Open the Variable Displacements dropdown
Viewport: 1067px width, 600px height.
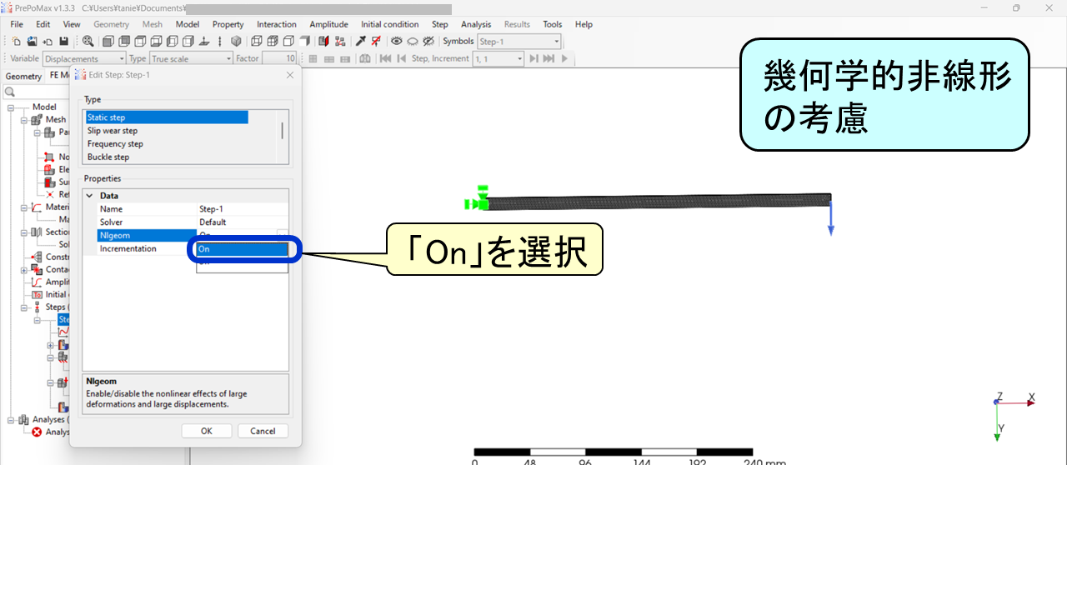[84, 58]
